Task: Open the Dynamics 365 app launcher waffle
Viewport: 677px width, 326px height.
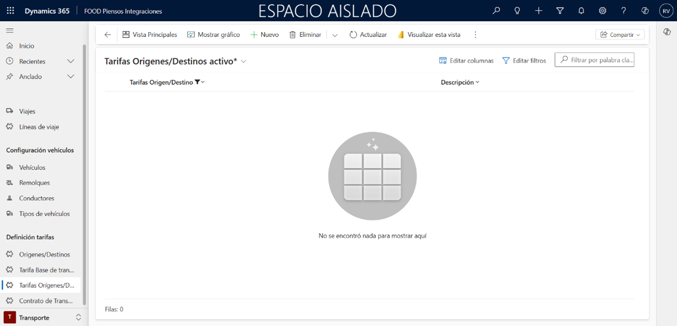Action: click(10, 11)
